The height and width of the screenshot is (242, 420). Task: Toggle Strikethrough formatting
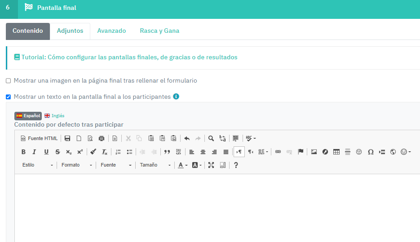(57, 152)
